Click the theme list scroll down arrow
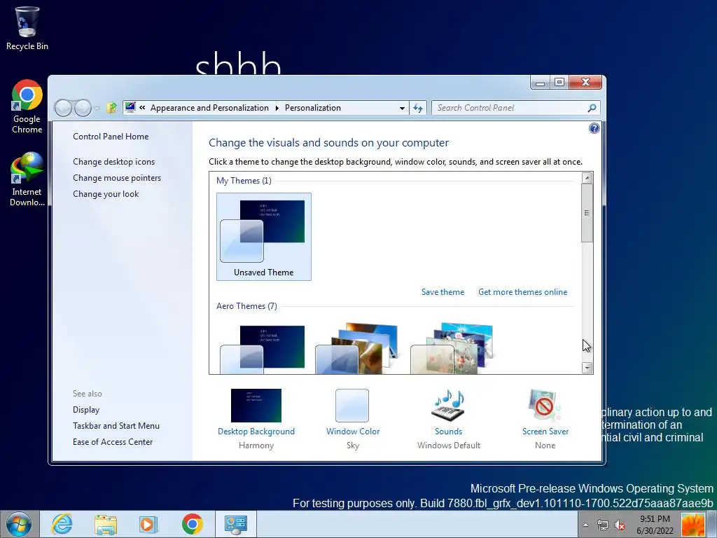This screenshot has height=538, width=717. coord(587,367)
